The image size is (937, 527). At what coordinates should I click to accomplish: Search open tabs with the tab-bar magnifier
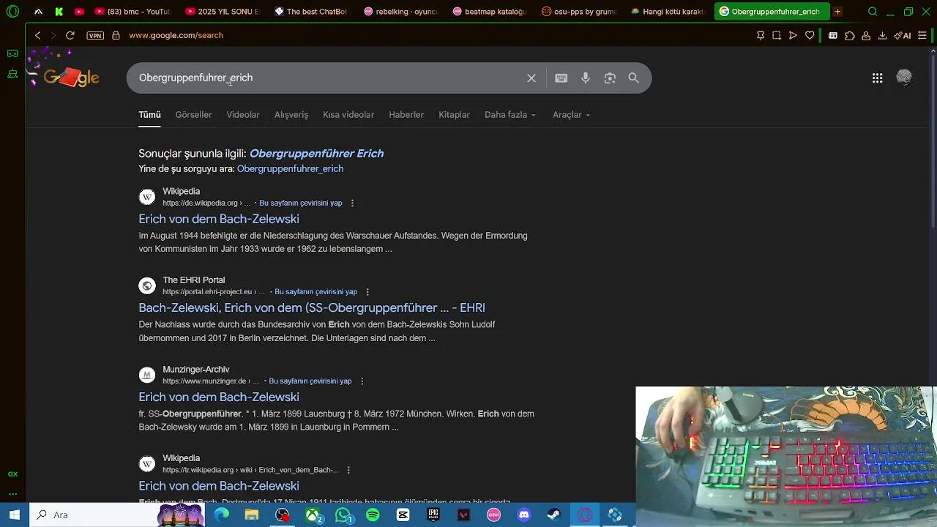pyautogui.click(x=873, y=12)
